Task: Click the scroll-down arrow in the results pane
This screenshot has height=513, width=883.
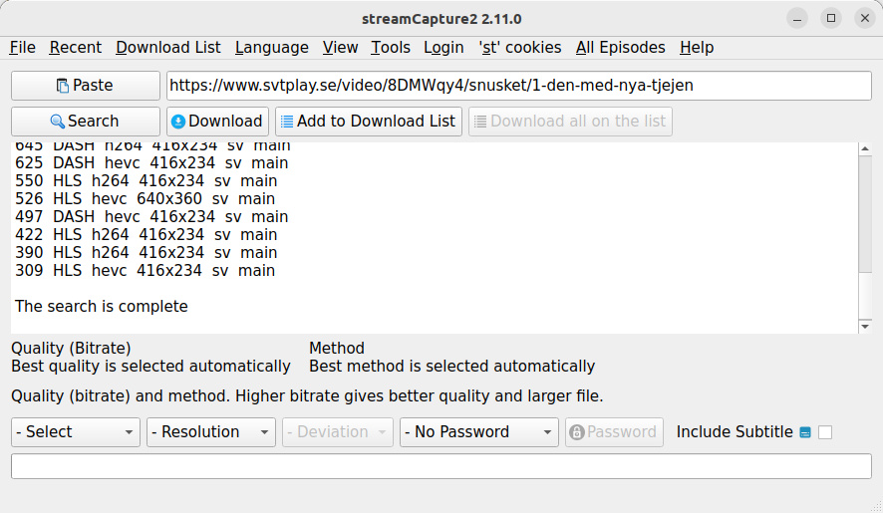Action: 865,326
